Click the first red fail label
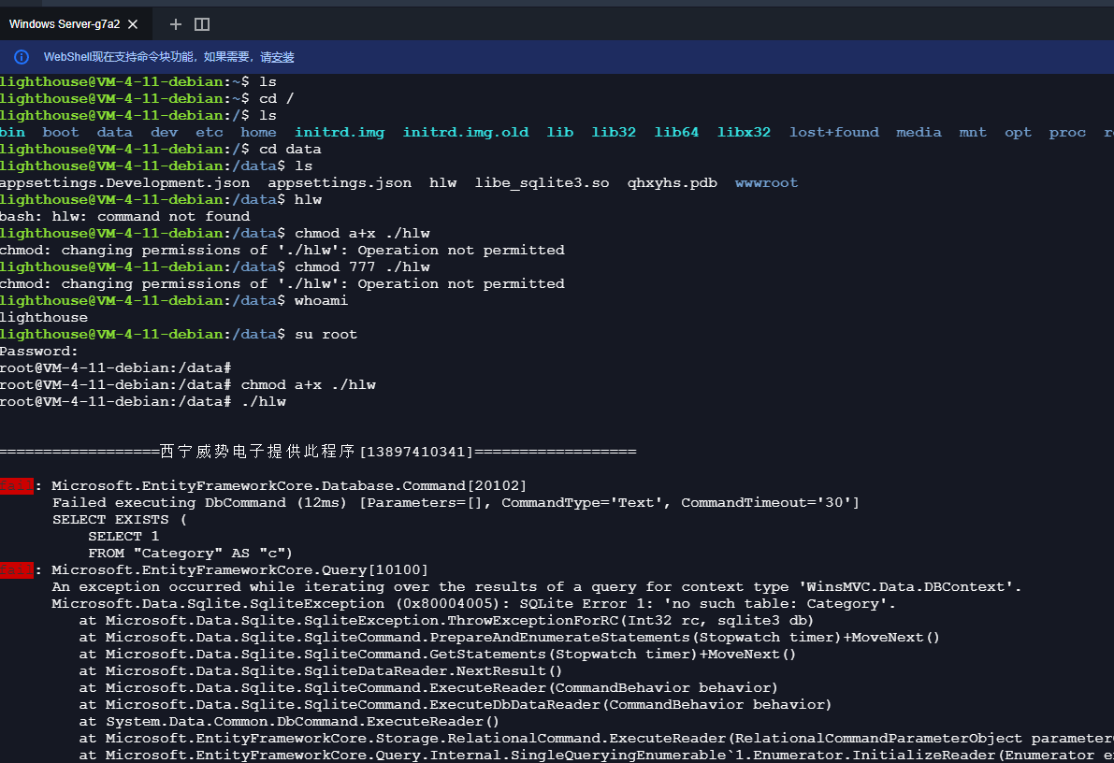Screen dimensions: 1114x763 click(x=17, y=485)
